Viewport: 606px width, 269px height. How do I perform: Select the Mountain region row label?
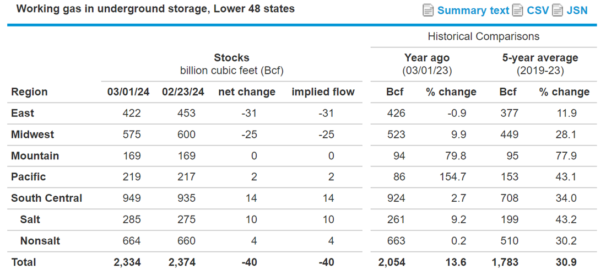click(x=35, y=156)
